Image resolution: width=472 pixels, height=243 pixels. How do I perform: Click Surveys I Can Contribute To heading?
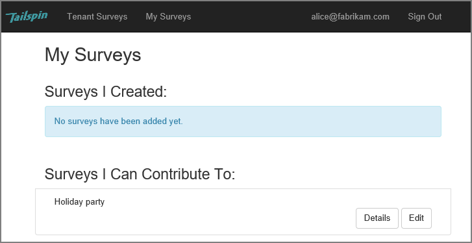coord(140,174)
